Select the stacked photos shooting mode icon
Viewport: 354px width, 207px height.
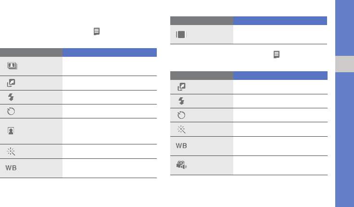click(x=12, y=66)
